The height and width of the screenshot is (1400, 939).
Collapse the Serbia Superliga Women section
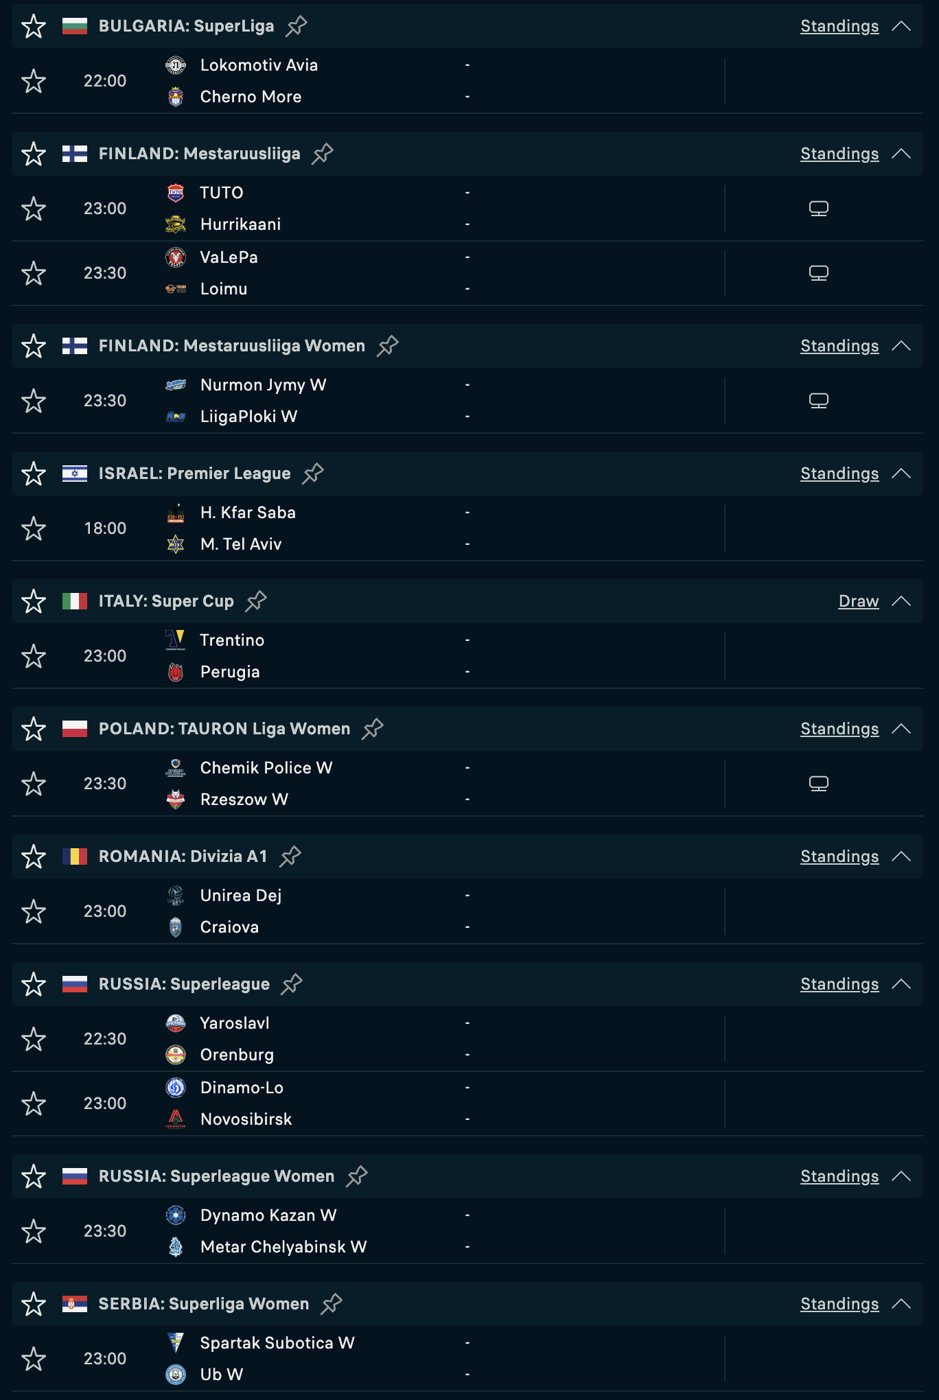901,1304
